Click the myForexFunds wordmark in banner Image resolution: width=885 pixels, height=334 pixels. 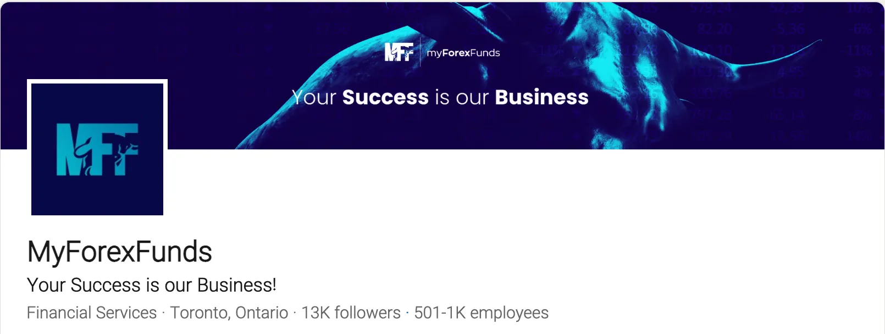coord(463,53)
